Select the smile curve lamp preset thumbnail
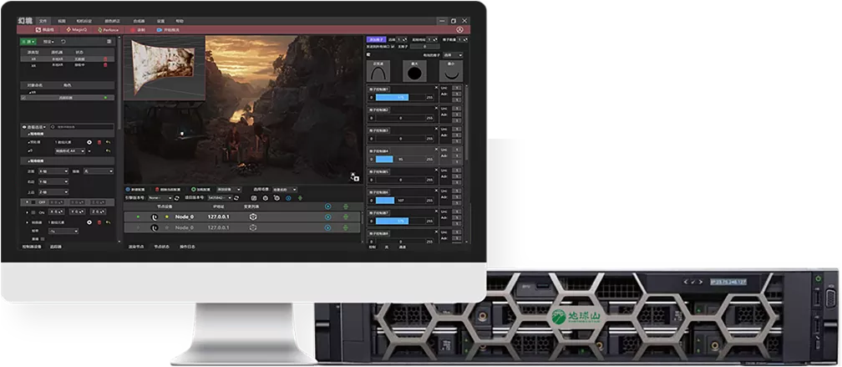Viewport: 842px width, 367px height. 451,71
